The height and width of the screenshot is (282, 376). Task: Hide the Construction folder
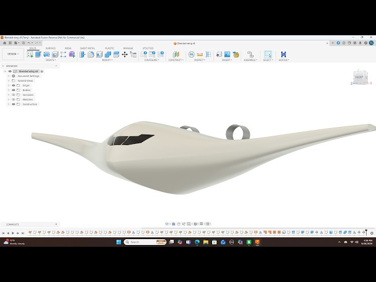coord(14,104)
